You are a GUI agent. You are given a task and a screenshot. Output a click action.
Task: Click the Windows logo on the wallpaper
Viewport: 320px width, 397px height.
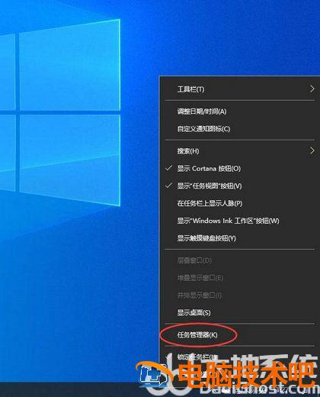tap(60, 112)
